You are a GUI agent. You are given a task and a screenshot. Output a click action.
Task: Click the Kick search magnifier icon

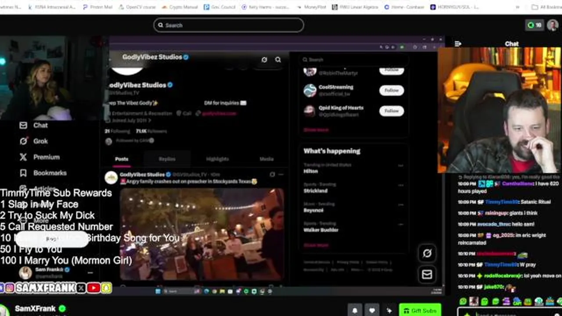(x=160, y=25)
